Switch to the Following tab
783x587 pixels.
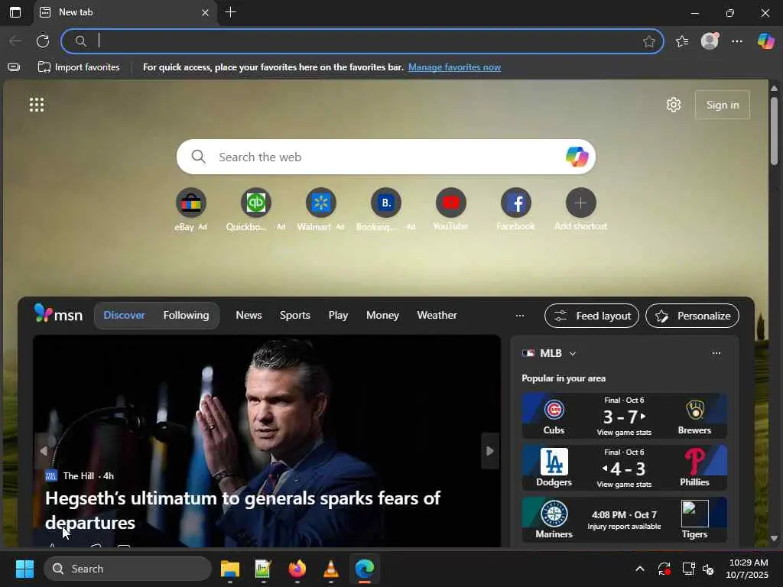[186, 316]
